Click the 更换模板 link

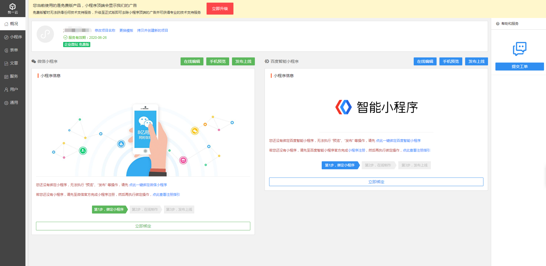126,30
